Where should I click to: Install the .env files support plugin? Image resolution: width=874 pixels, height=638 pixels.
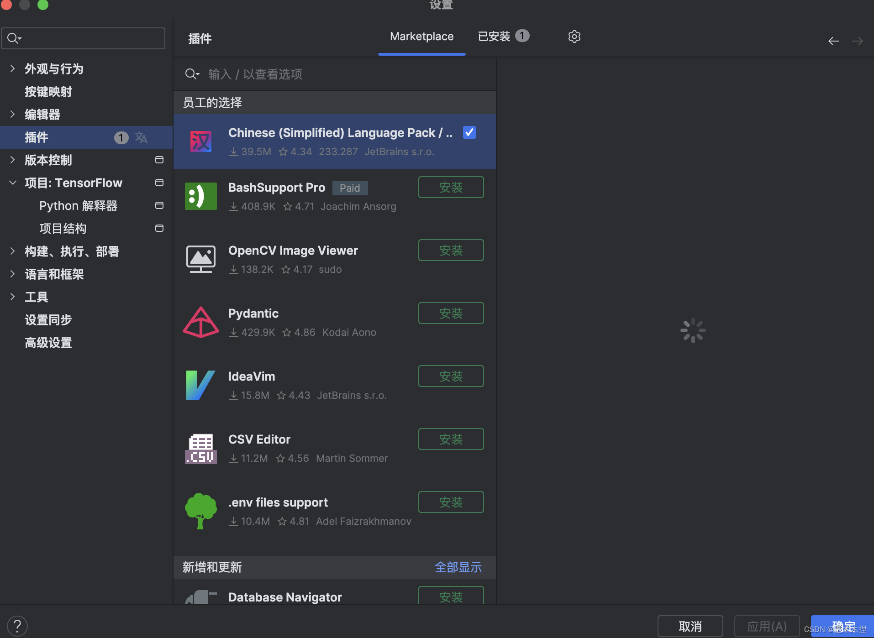click(x=451, y=502)
